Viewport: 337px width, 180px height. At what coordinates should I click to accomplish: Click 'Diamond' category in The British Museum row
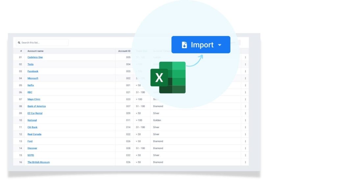158,162
